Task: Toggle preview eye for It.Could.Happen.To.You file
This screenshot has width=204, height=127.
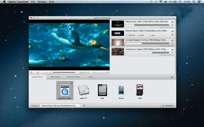Action: point(173,41)
